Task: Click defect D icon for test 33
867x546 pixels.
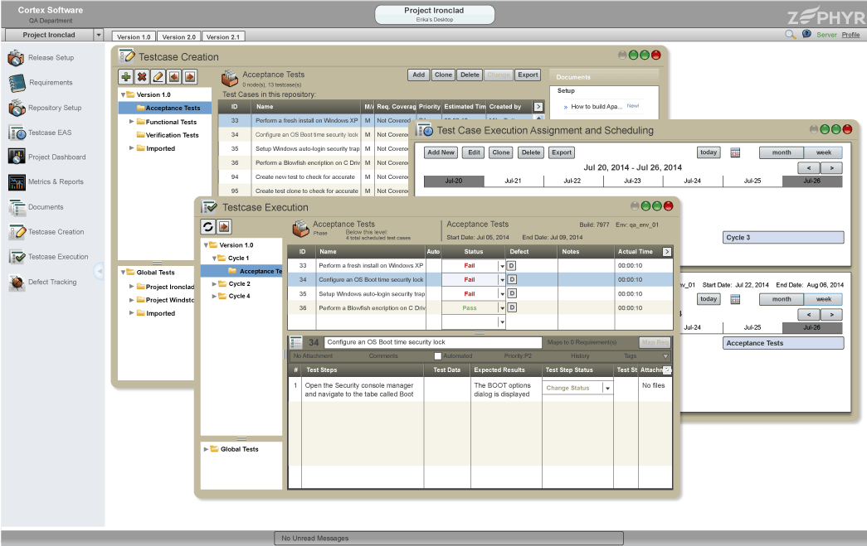Action: (x=512, y=266)
